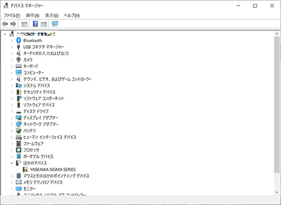Screen dimensions: 281x205
Task: Select the バッテリ label
Action: [29, 131]
